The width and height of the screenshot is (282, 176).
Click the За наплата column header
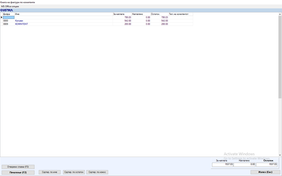(x=122, y=14)
